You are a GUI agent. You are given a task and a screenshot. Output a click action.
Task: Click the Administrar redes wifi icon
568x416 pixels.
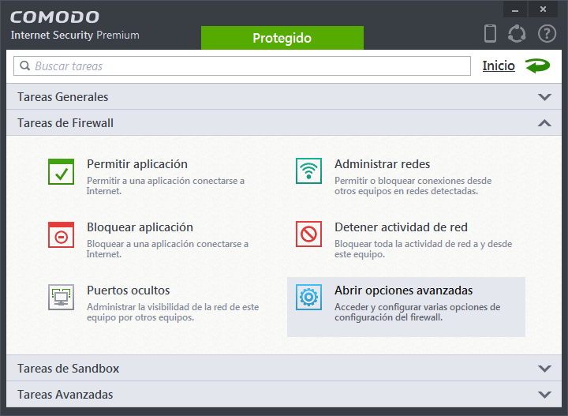(308, 171)
